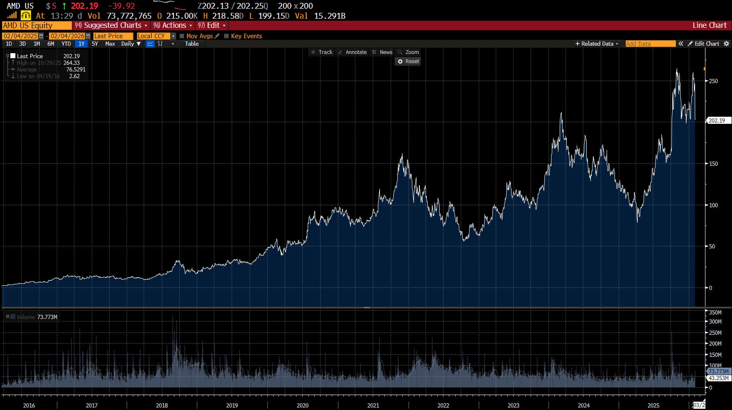Open the Daily periodicity dropdown
Image resolution: width=732 pixels, height=410 pixels.
pos(131,44)
